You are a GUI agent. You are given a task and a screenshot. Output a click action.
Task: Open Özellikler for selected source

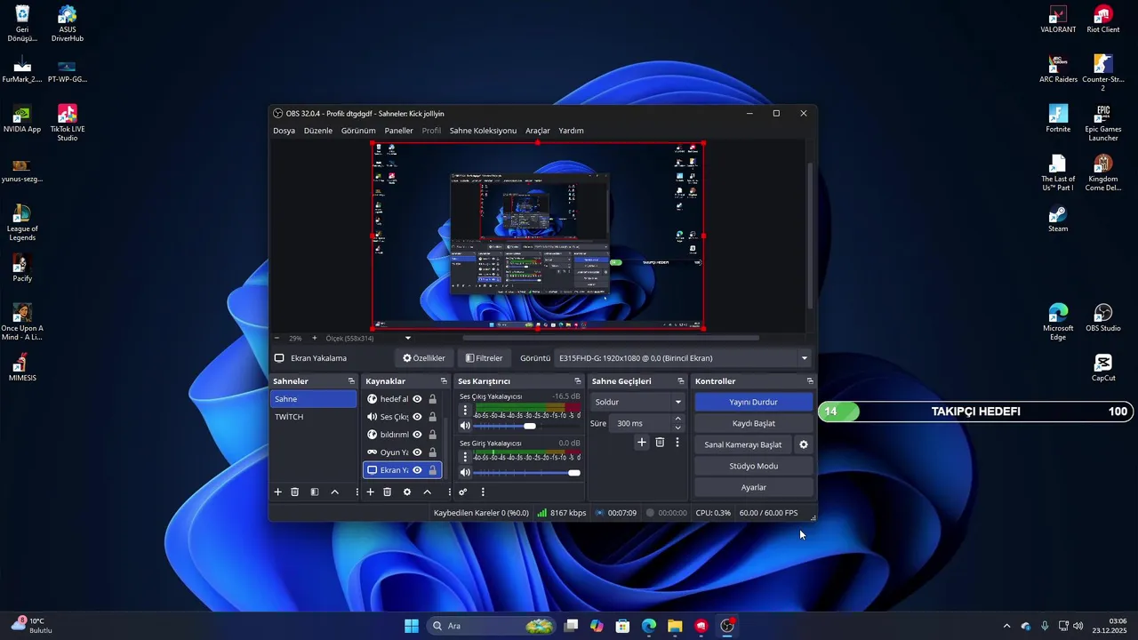click(x=424, y=358)
